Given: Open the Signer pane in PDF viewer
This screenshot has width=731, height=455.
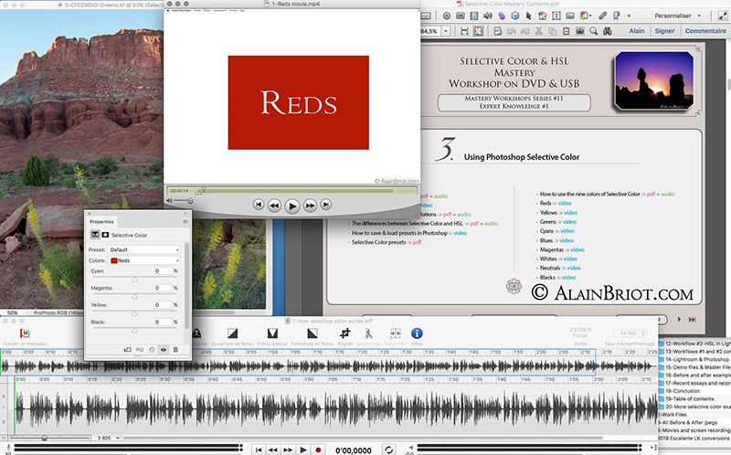Looking at the screenshot, I should [664, 30].
